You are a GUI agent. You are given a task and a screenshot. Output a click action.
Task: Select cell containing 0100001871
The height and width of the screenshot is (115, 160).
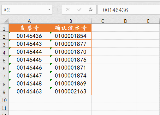click(71, 67)
